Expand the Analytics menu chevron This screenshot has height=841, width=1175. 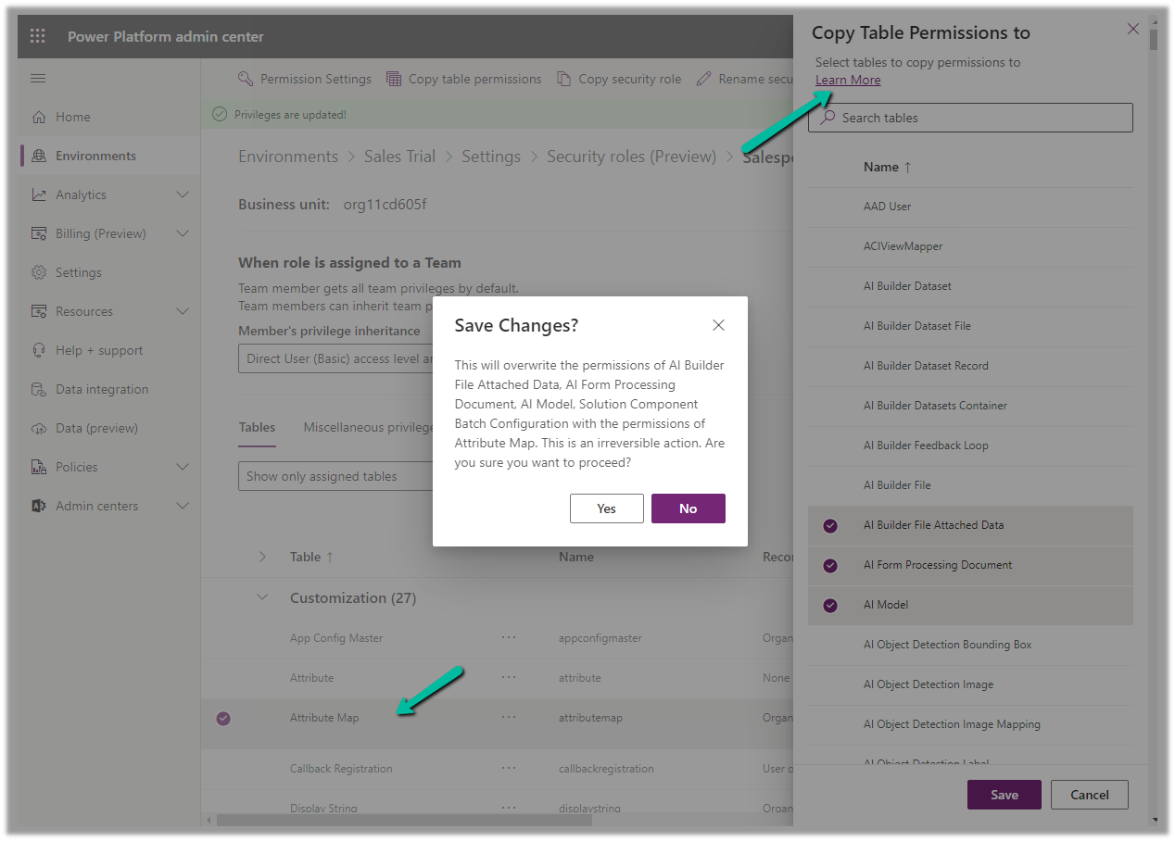(183, 195)
